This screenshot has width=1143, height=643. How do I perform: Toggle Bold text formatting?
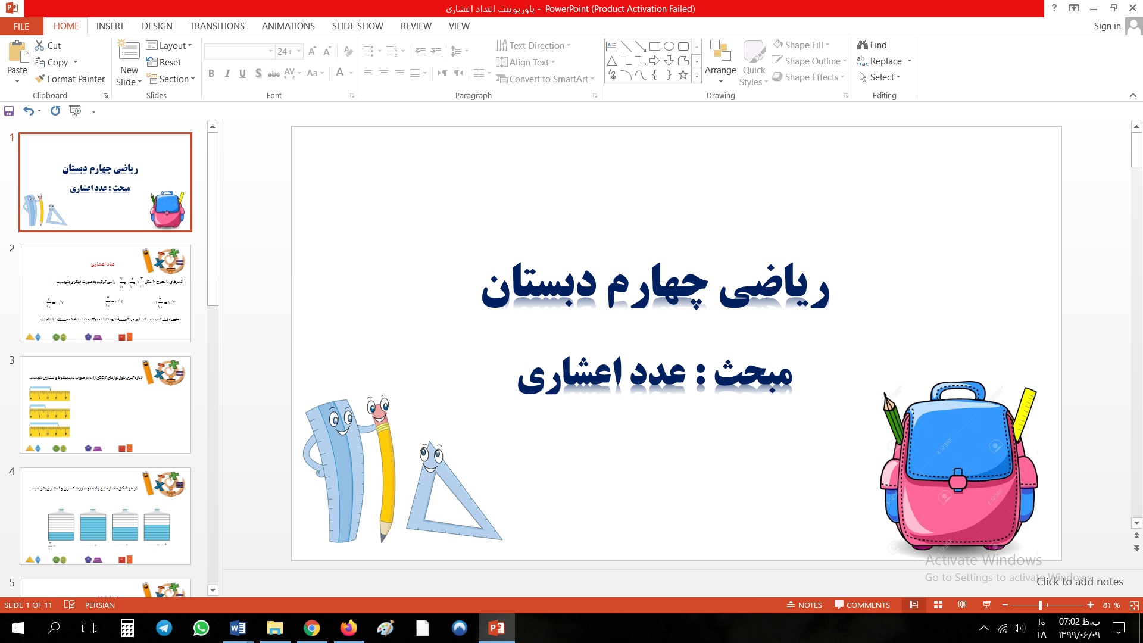pos(211,73)
